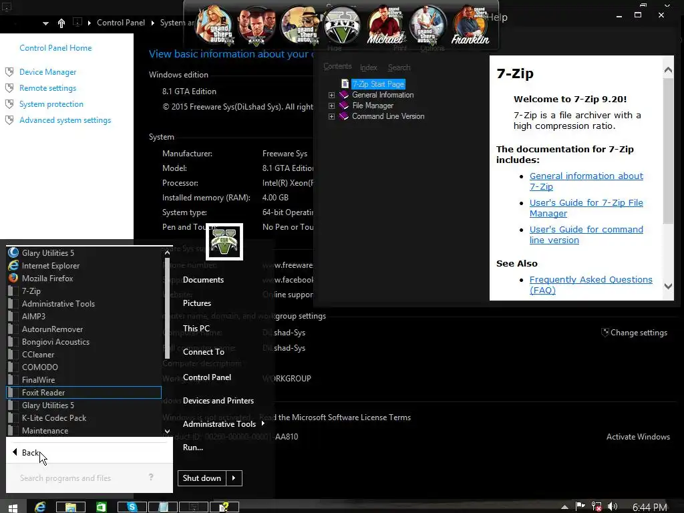Viewport: 684px width, 513px height.
Task: Expand the Command Line Version help topic
Action: [331, 116]
